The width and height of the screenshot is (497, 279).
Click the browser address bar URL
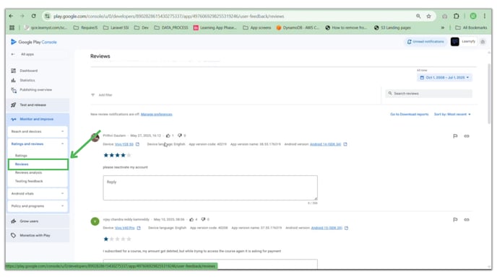pyautogui.click(x=168, y=16)
